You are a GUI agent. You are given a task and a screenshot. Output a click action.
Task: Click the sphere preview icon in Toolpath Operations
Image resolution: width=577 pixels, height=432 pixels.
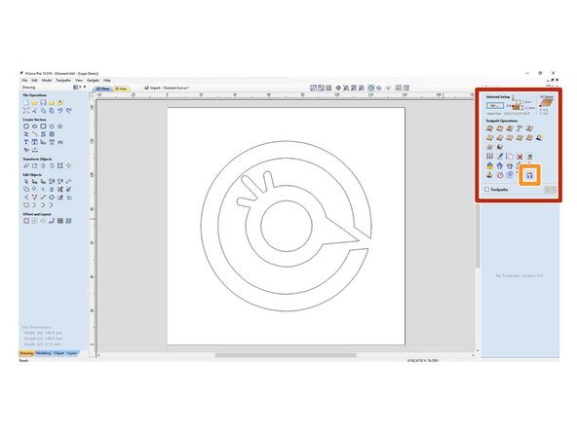[500, 147]
